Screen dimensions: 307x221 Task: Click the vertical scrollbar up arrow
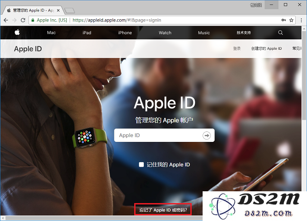pyautogui.click(x=304, y=28)
